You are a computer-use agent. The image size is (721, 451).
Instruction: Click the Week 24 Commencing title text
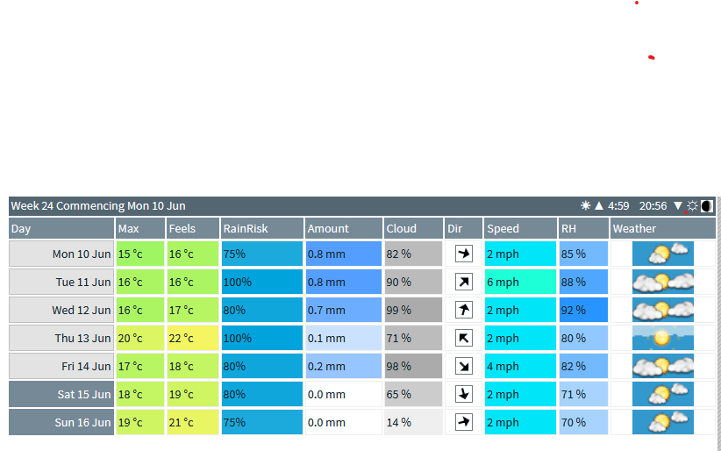pyautogui.click(x=98, y=206)
